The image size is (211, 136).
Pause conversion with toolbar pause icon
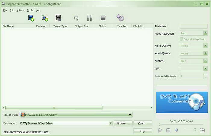pos(90,18)
